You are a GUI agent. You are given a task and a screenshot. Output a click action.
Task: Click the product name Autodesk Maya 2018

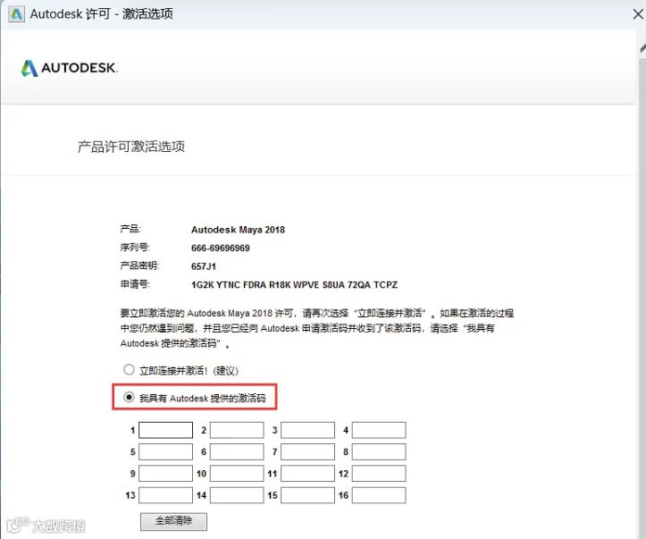(238, 230)
